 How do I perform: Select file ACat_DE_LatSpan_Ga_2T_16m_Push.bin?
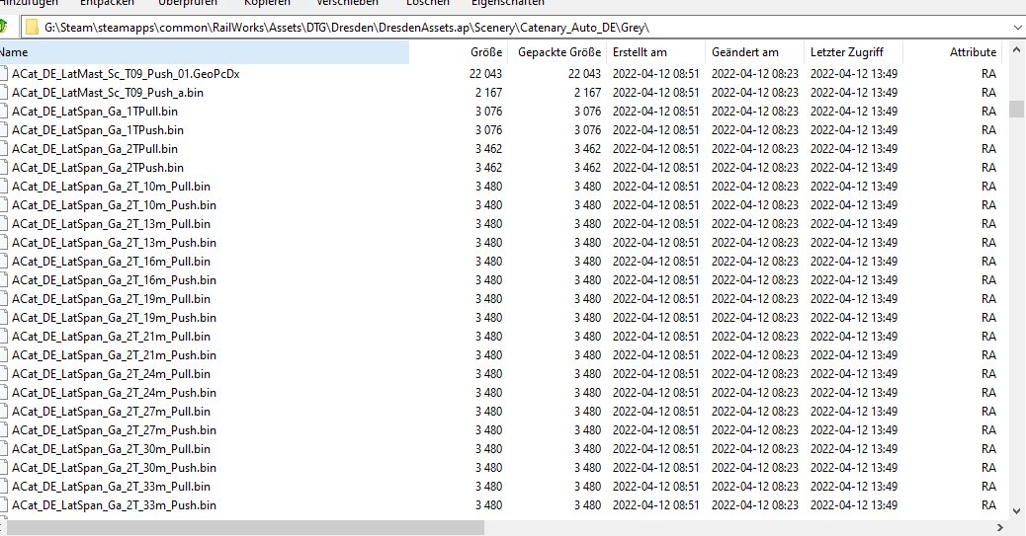(x=114, y=280)
